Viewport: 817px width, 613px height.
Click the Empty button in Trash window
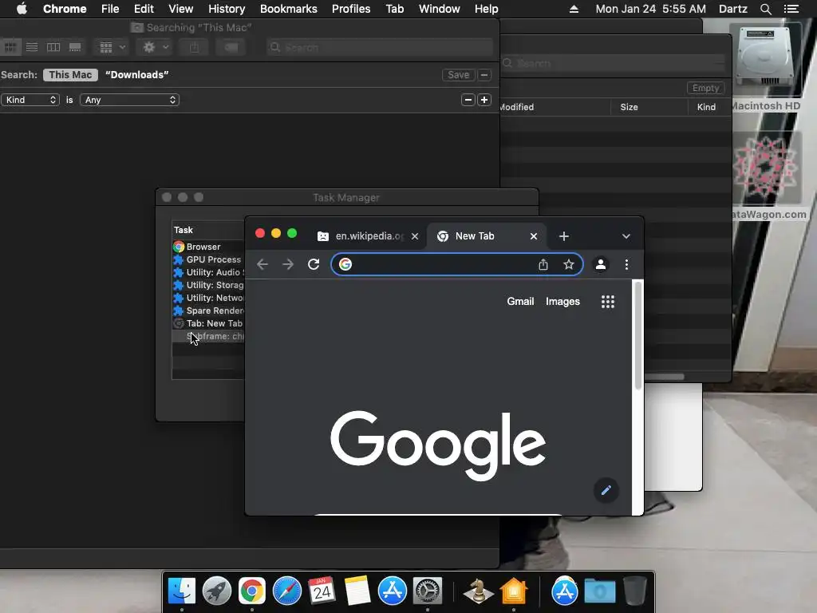pyautogui.click(x=705, y=88)
